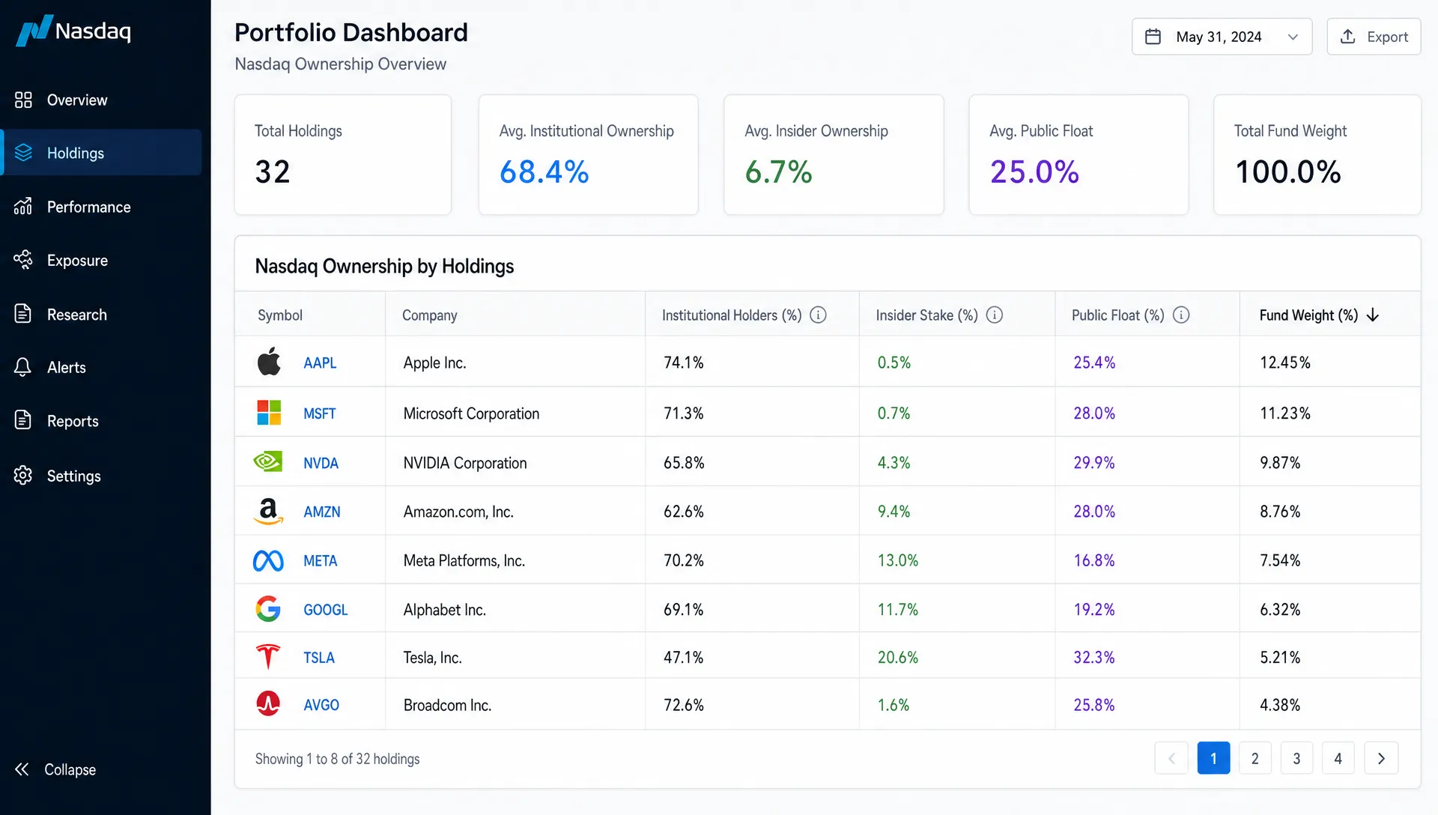Go to page 3 of holdings
This screenshot has height=815, width=1438.
pos(1296,758)
